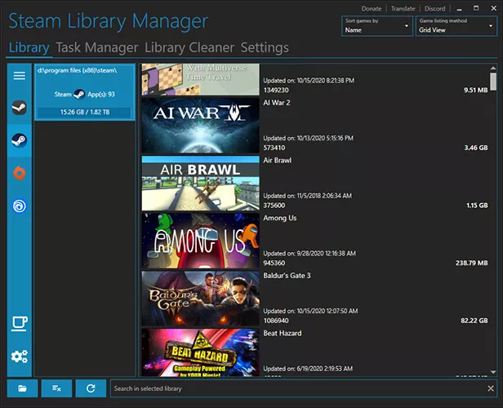Switch to the Settings tab
The width and height of the screenshot is (503, 408).
point(265,47)
